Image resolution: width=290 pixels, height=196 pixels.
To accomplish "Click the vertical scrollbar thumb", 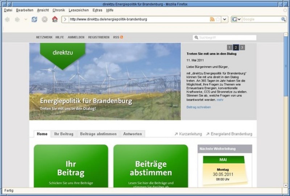I will [286, 66].
